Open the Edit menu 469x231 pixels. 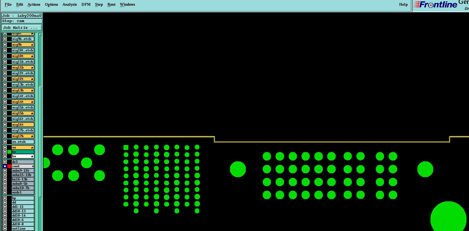pos(20,4)
